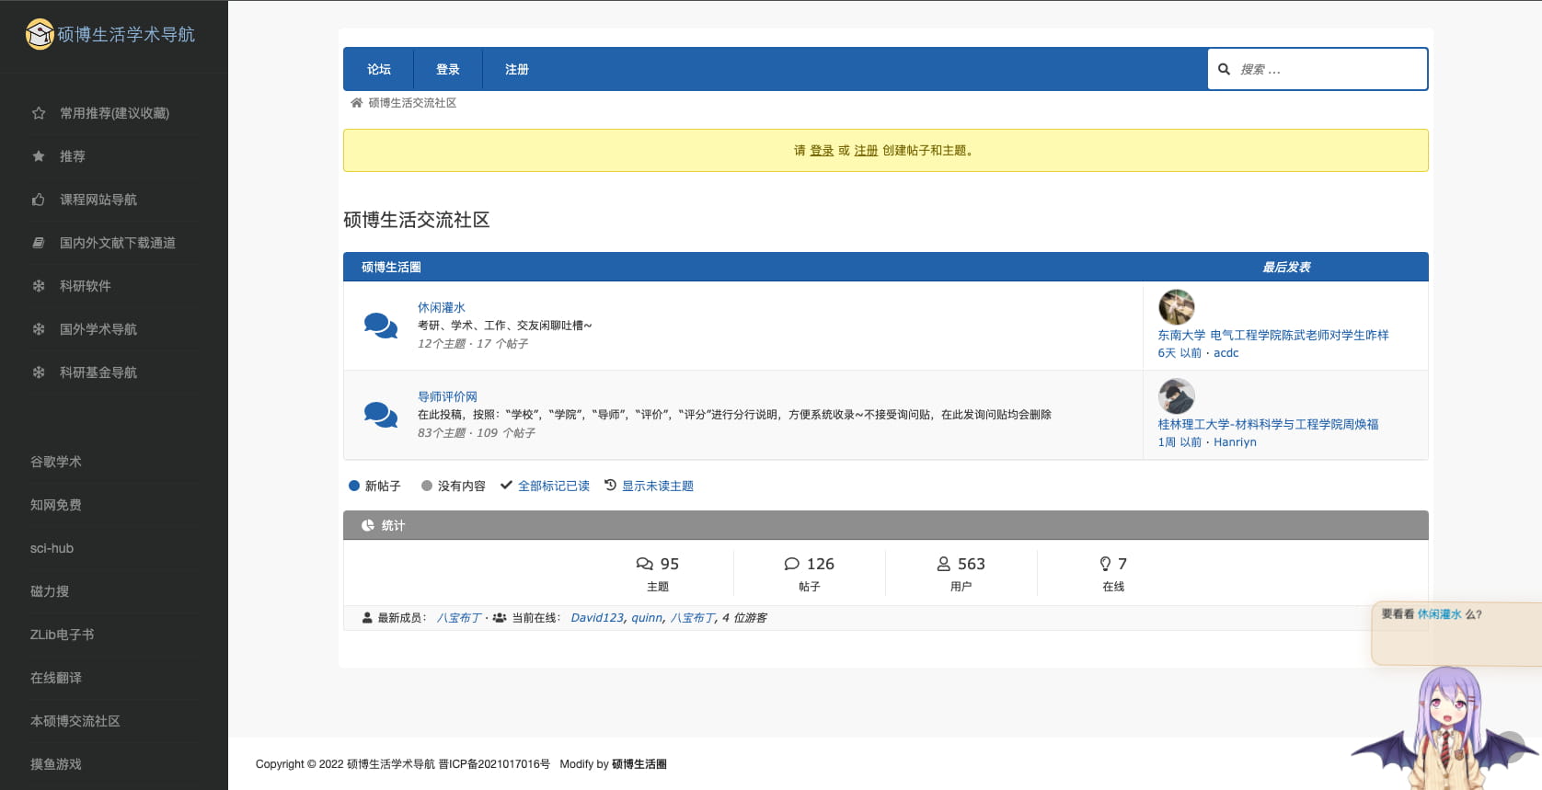
Task: Open sci-hub sidebar link
Action: [52, 548]
